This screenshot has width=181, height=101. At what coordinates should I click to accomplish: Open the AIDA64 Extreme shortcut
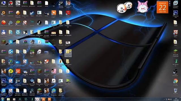click(x=176, y=34)
